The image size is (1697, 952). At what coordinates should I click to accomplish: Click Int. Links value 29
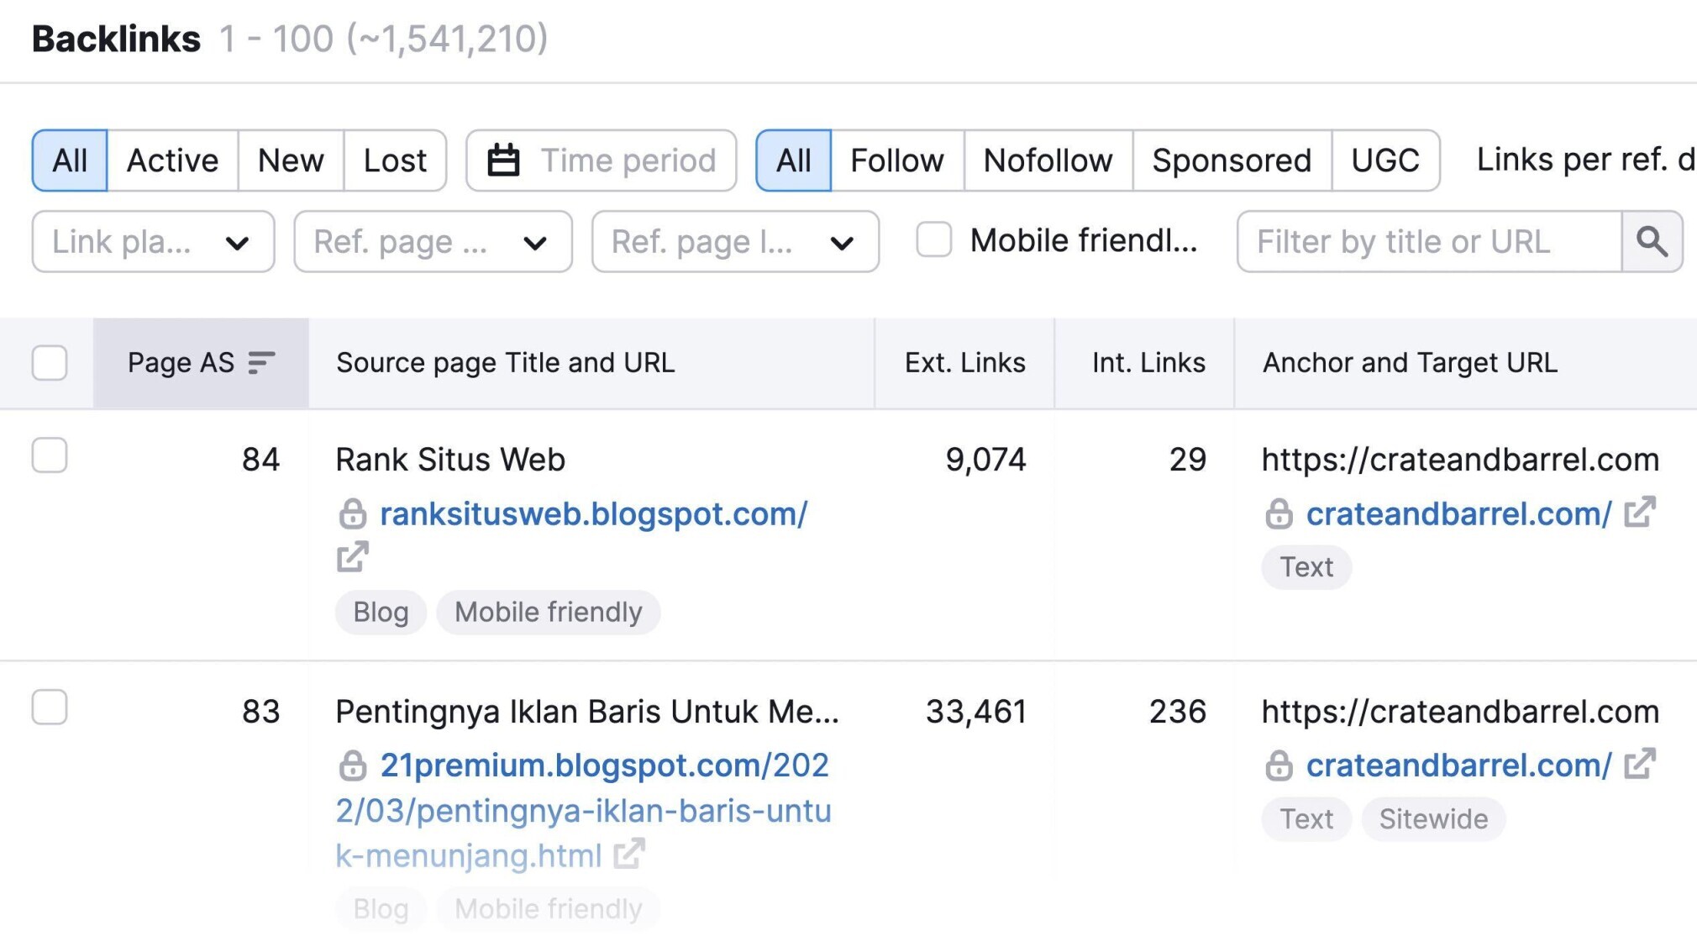coord(1187,460)
